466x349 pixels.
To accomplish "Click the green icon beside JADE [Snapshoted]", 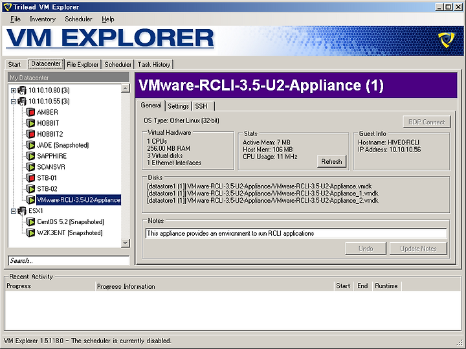I will (x=30, y=145).
